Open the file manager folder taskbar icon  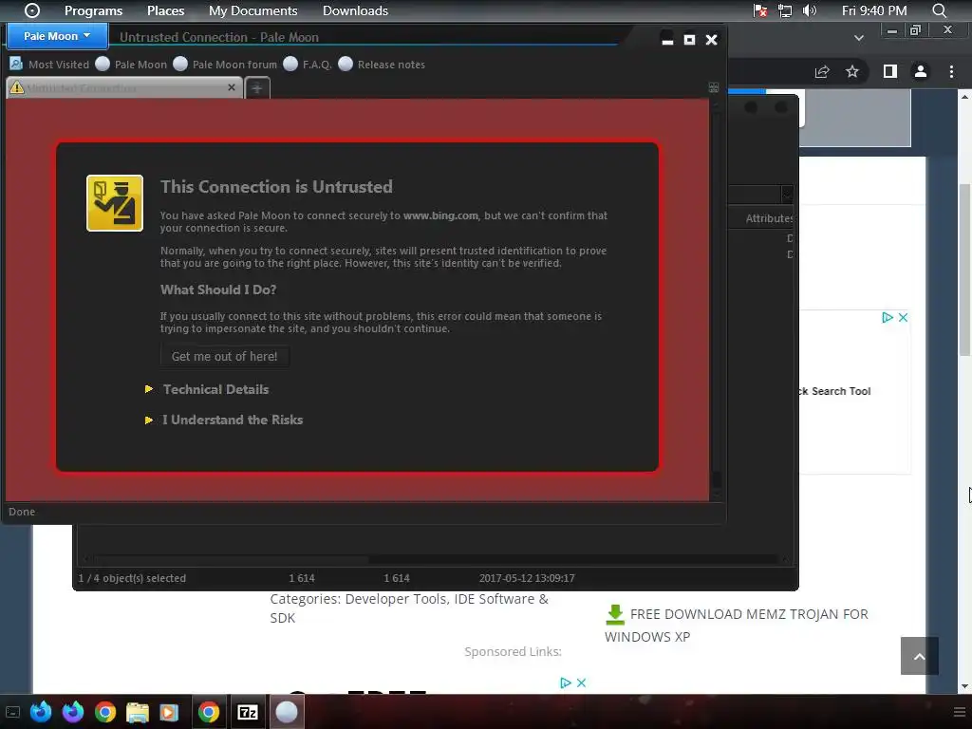click(138, 712)
